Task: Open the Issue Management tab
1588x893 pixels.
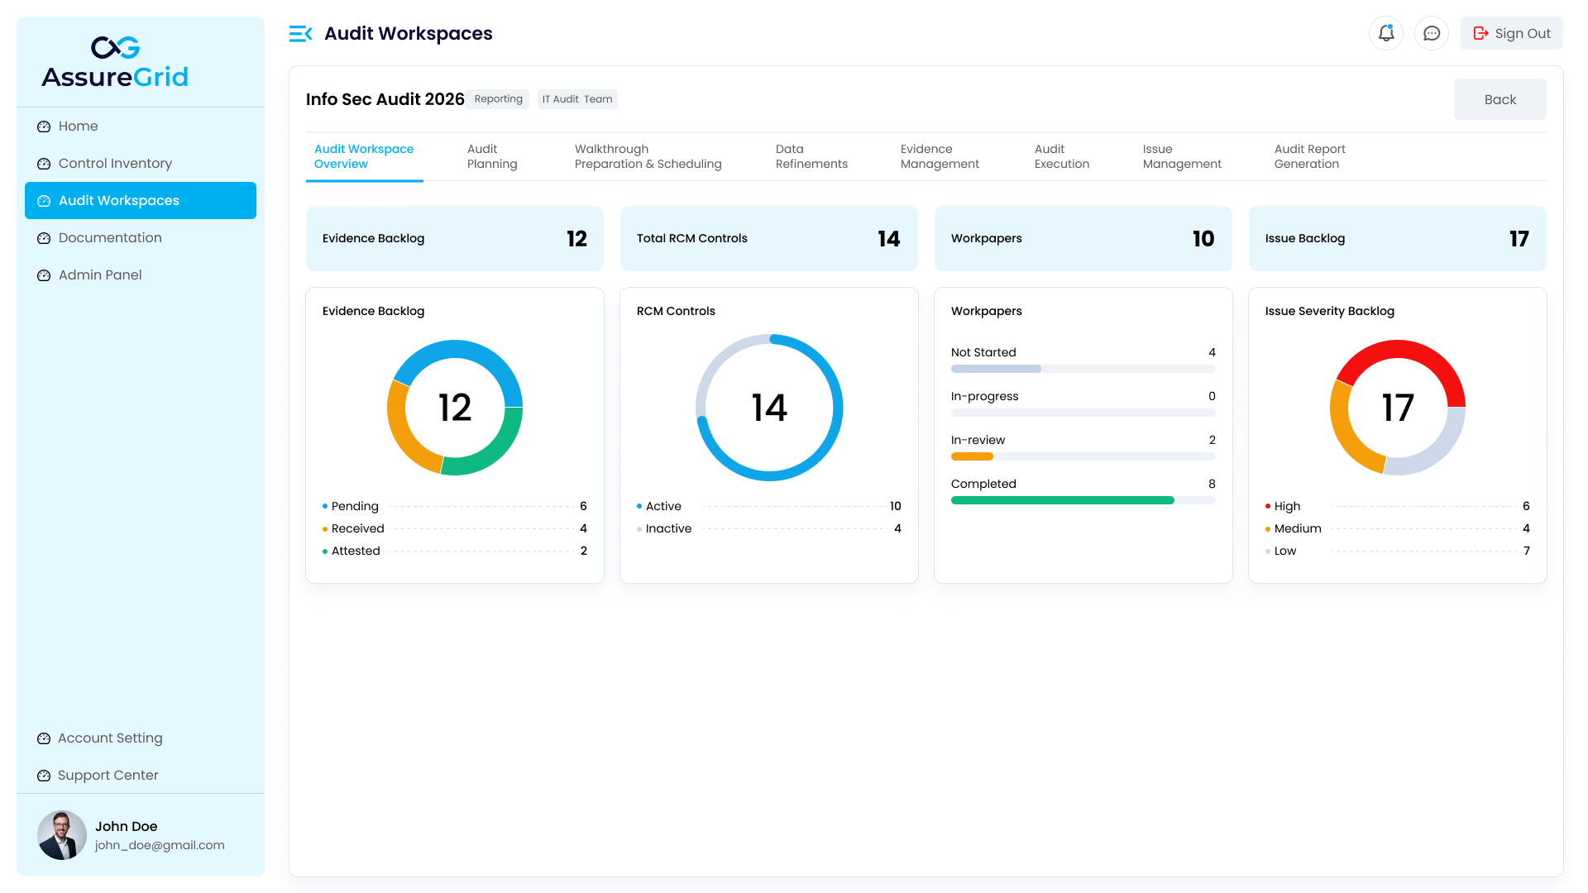Action: click(1181, 156)
